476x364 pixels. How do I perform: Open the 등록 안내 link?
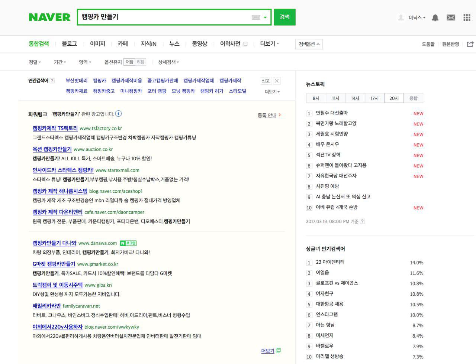[x=269, y=115]
